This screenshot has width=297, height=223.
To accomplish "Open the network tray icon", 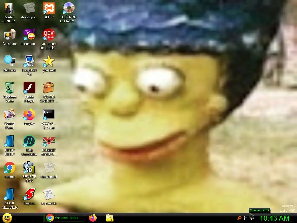I will [246, 218].
